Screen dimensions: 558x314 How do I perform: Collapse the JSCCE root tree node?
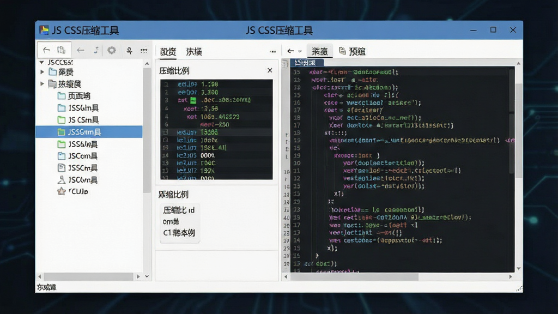41,62
